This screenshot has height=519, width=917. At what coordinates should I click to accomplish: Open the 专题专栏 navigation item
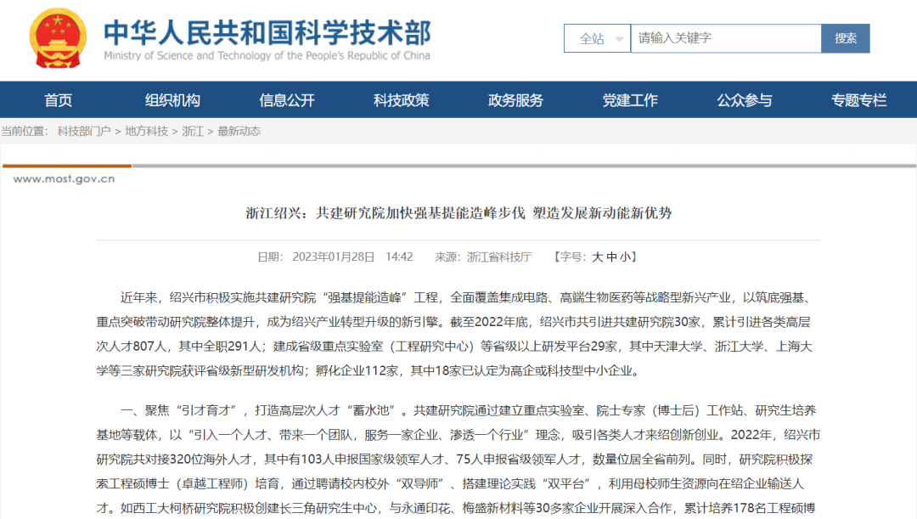coord(859,100)
